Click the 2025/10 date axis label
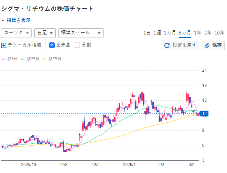This screenshot has width=227, height=173. [29, 165]
